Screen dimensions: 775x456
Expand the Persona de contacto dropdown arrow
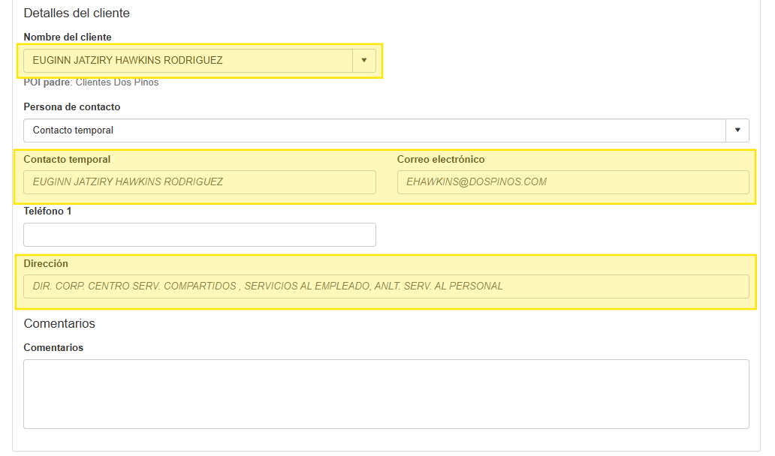pos(737,130)
